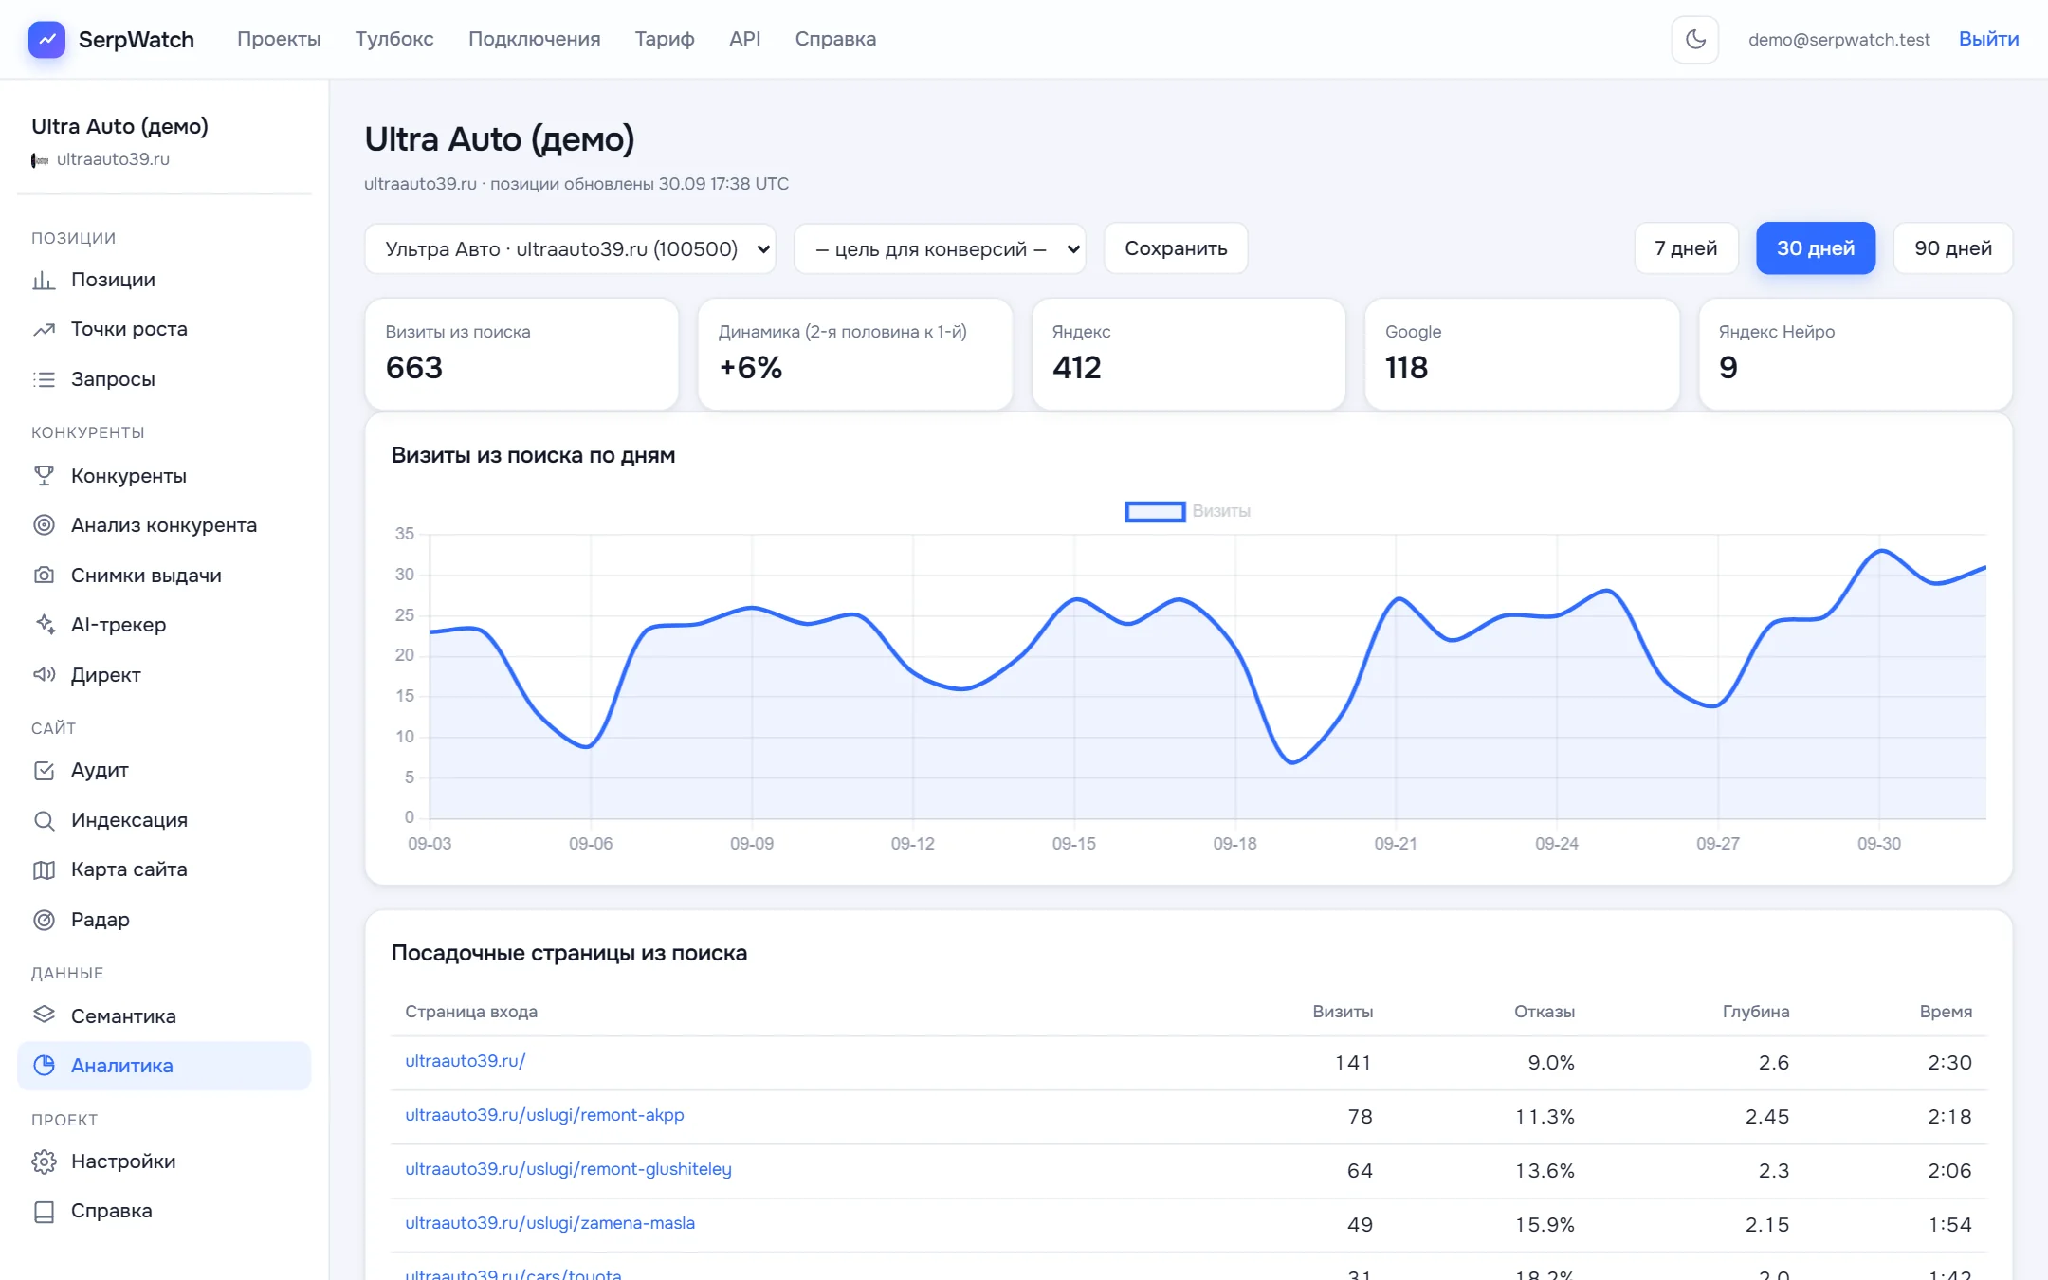Open the цель для конверсий dropdown
The height and width of the screenshot is (1280, 2048).
[940, 248]
